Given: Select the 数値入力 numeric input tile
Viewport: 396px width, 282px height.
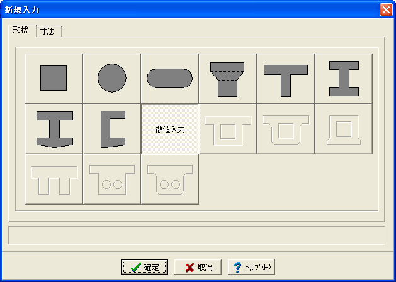Looking at the screenshot, I should [x=170, y=129].
